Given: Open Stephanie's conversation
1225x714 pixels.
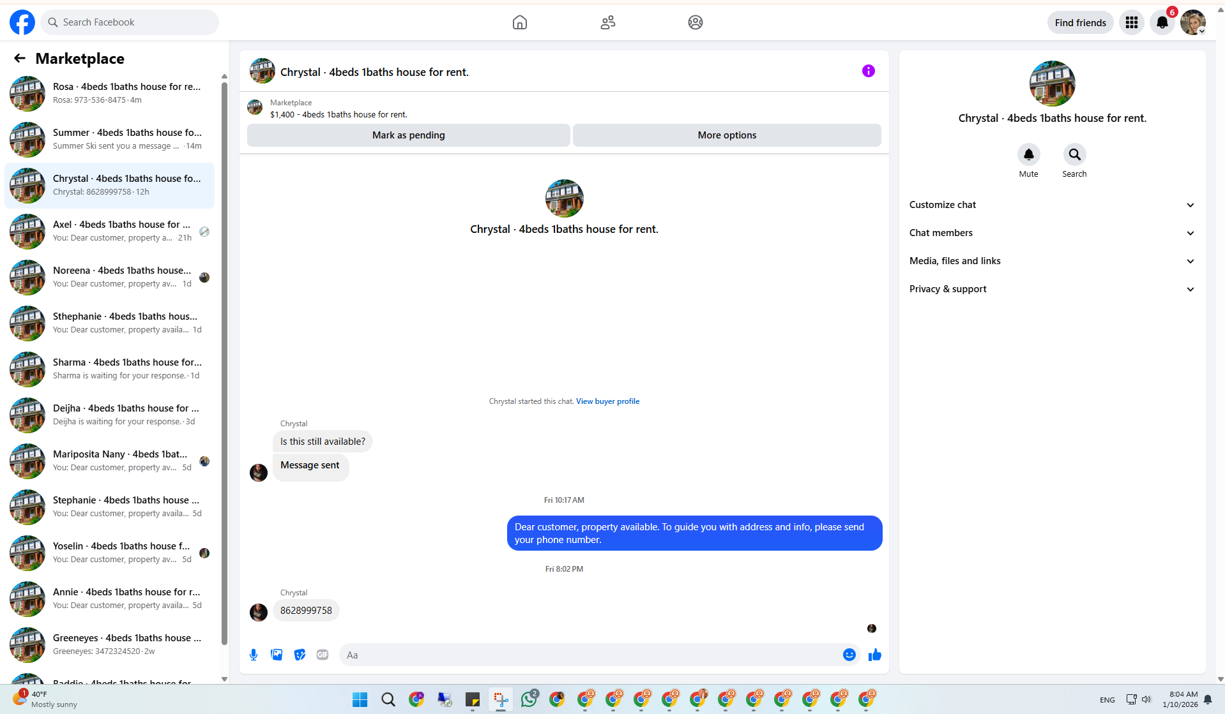Looking at the screenshot, I should tap(110, 507).
